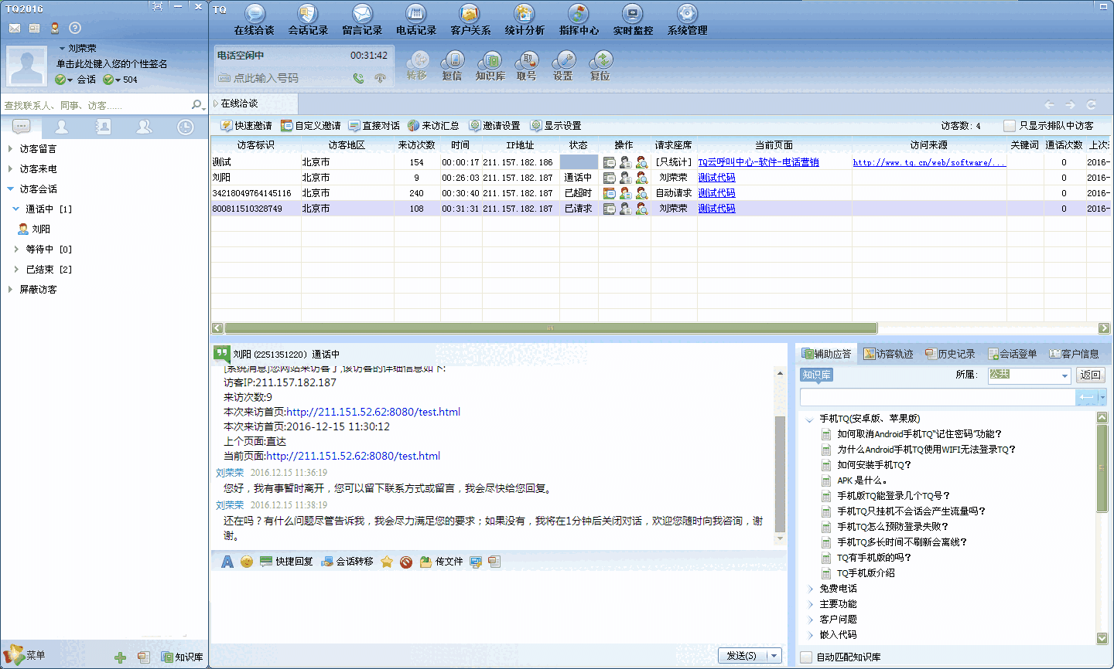This screenshot has height=669, width=1114.
Task: Click the 传文件 file transfer icon
Action: 441,562
